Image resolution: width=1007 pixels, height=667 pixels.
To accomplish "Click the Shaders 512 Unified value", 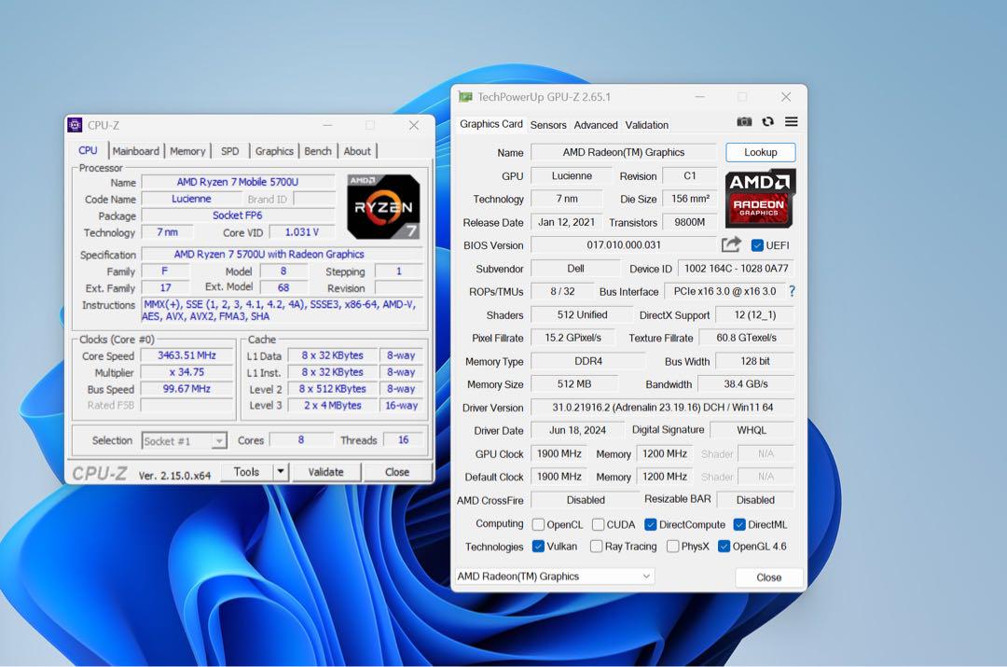I will point(582,315).
